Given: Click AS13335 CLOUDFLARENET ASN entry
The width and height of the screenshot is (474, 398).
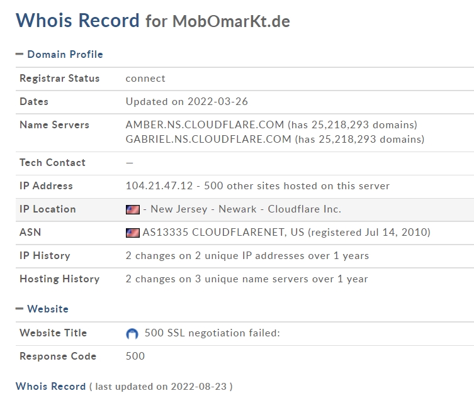Looking at the screenshot, I should [x=223, y=232].
